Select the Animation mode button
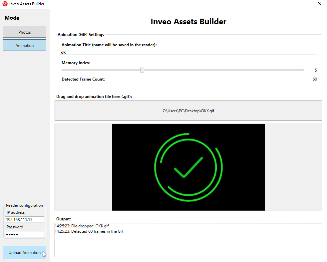Screen dimensions: 327x262 pyautogui.click(x=25, y=45)
